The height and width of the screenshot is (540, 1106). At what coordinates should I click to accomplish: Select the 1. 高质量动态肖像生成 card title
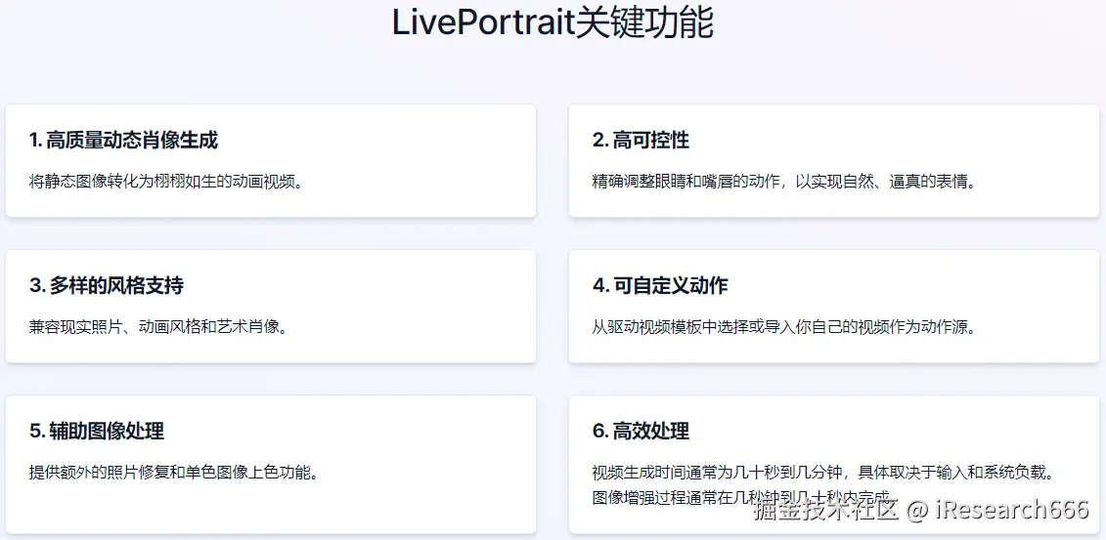[124, 140]
